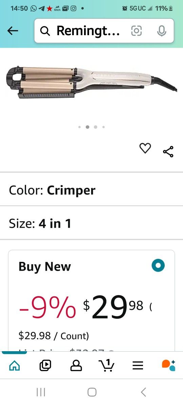
Task: Expand the Color: Crimper option row
Action: [x=91, y=190]
